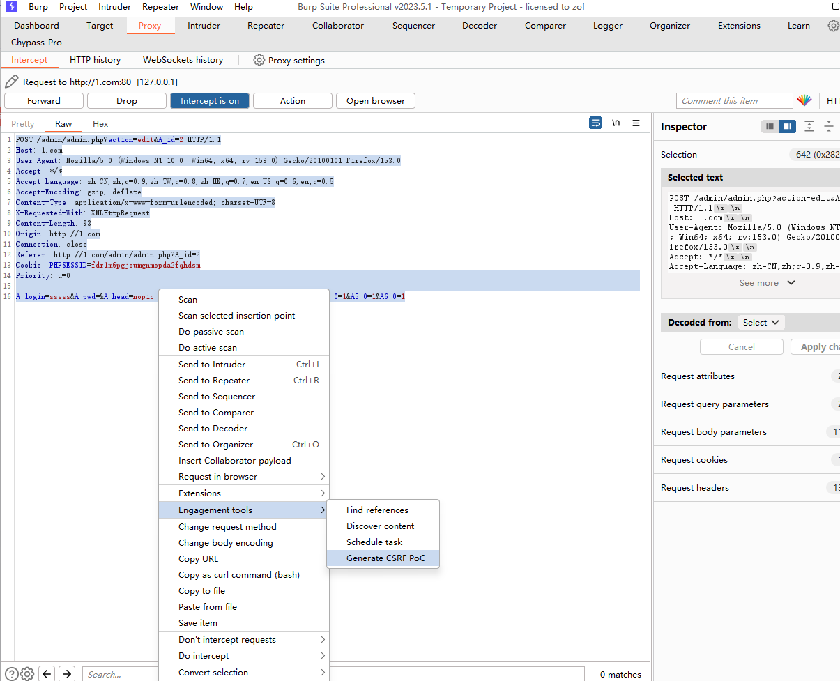Expand all Inspector sections icon

point(809,127)
